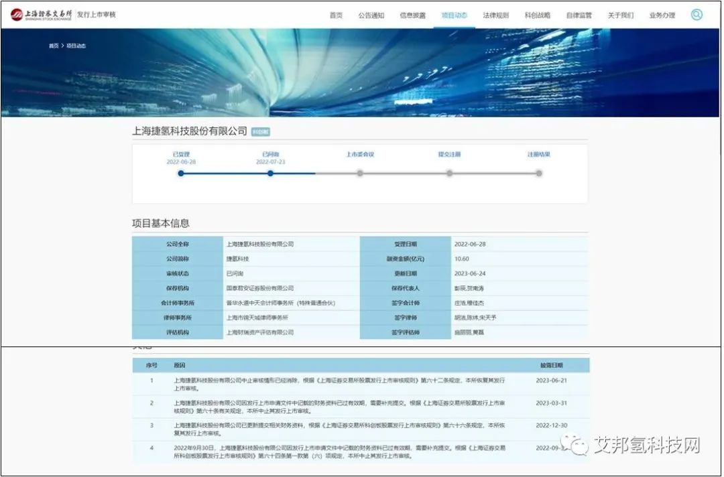
Task: Click the 保荐代表人 names cell
Action: (x=520, y=288)
